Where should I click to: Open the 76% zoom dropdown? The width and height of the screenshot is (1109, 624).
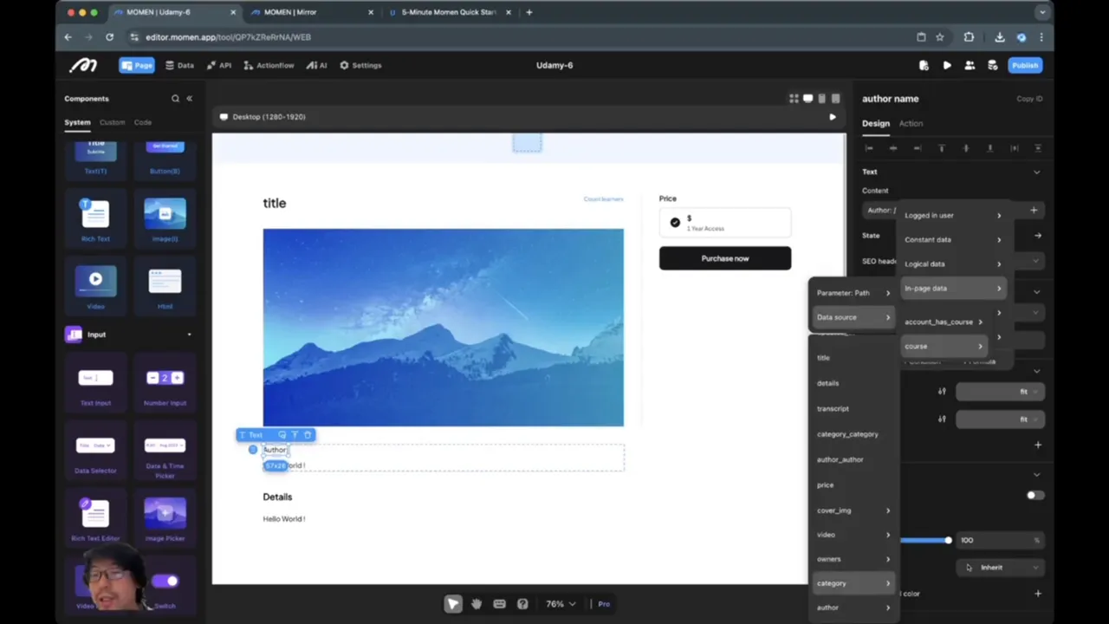coord(560,604)
